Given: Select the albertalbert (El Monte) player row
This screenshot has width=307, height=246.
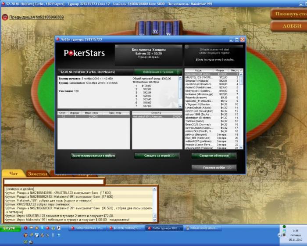Looking at the screenshot, I should 212,118.
